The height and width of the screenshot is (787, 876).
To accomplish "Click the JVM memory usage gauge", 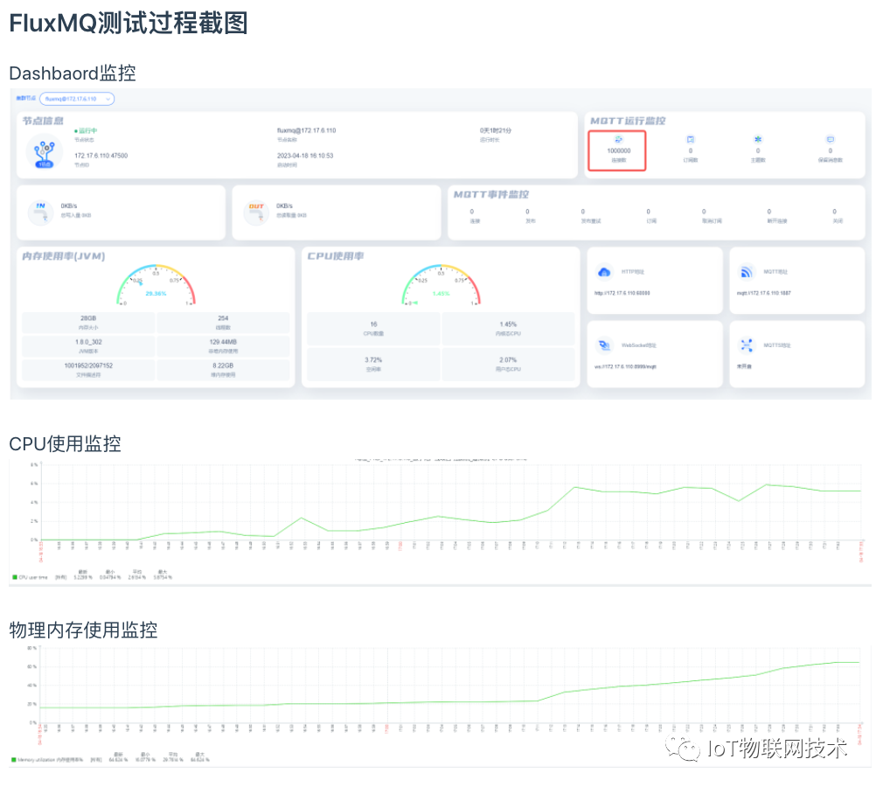I will 156,284.
